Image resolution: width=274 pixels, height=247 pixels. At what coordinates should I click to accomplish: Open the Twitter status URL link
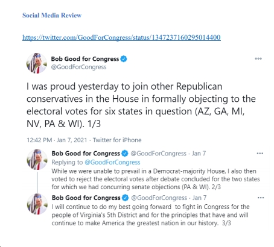pos(121,37)
